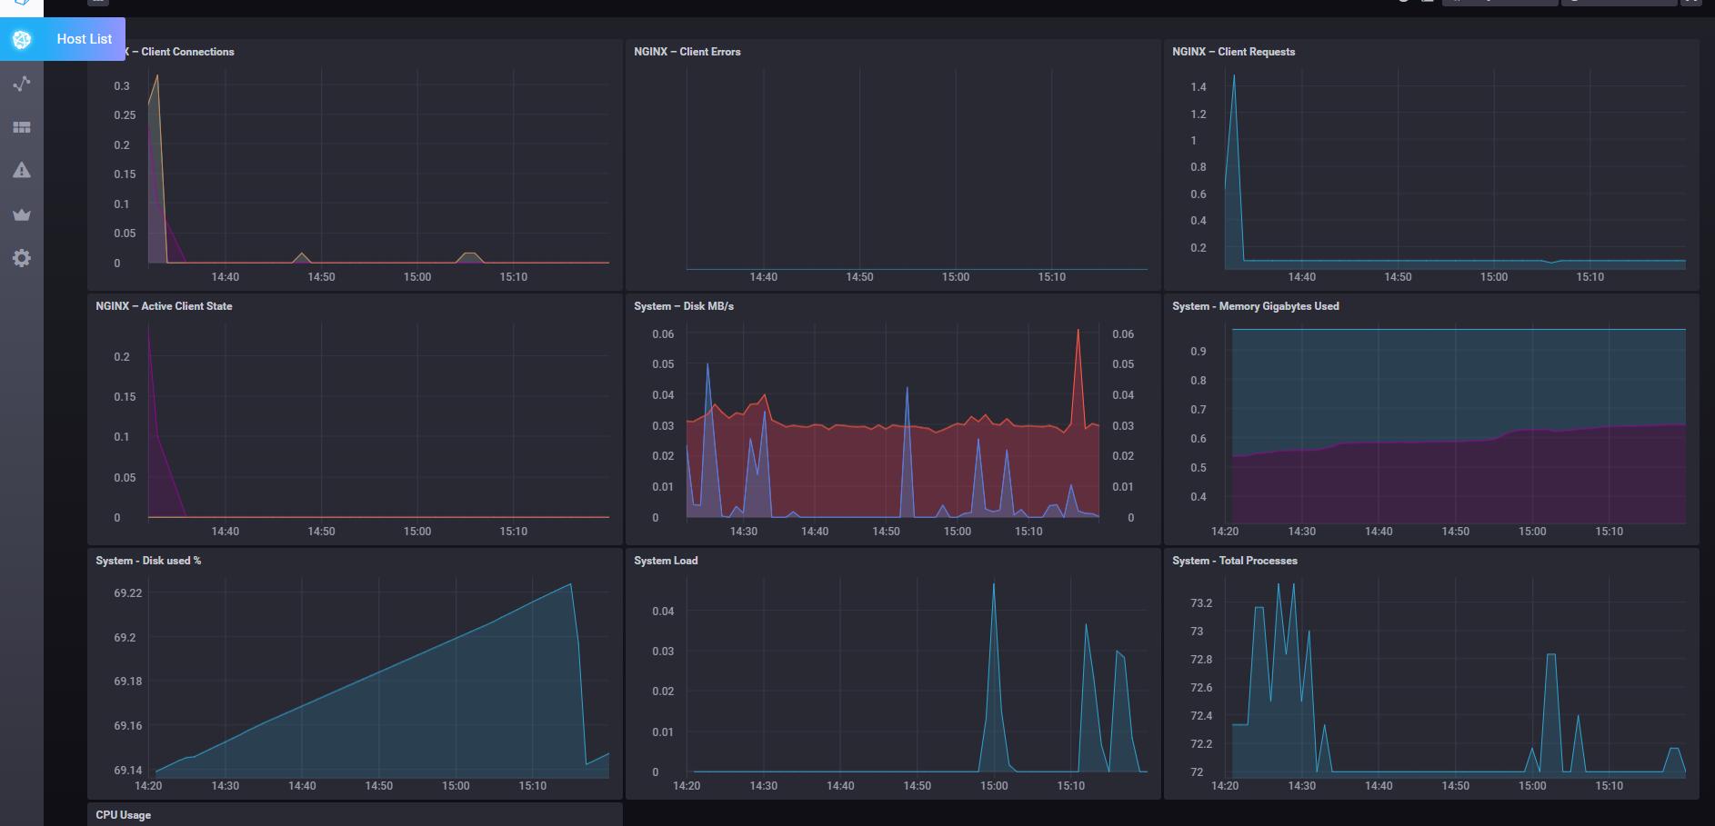Select the System - Memory Gigabytes Used title
This screenshot has height=826, width=1715.
pyautogui.click(x=1255, y=306)
